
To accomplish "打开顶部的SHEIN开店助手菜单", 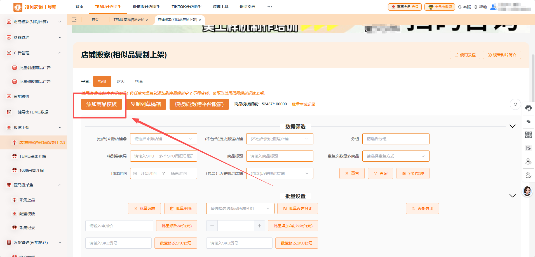I will 146,7.
